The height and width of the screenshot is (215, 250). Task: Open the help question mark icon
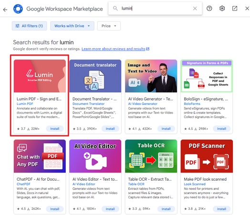tap(209, 8)
